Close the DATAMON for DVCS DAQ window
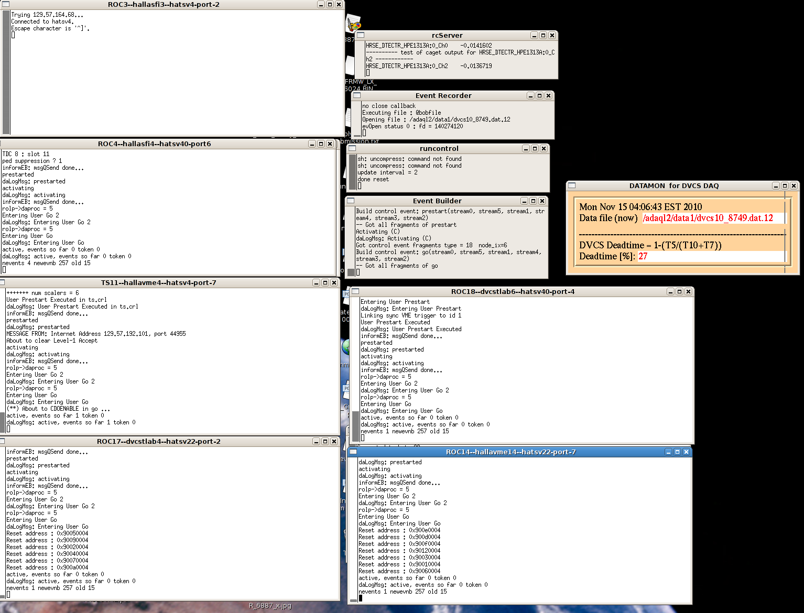This screenshot has width=804, height=613. (794, 185)
